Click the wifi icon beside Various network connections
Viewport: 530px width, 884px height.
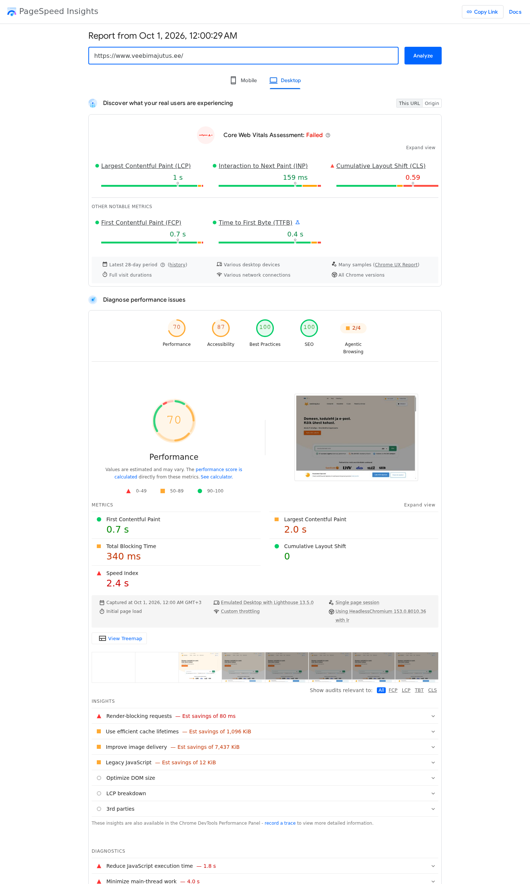(219, 275)
